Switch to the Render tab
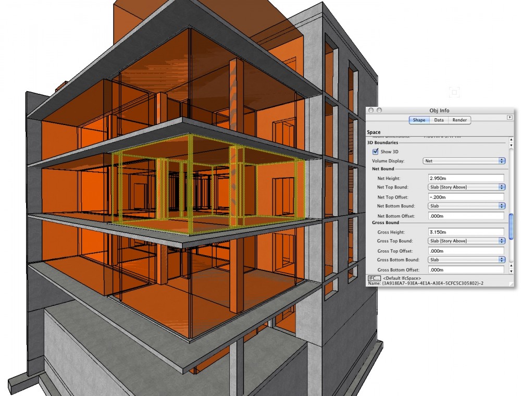Image resolution: width=521 pixels, height=396 pixels. (459, 120)
